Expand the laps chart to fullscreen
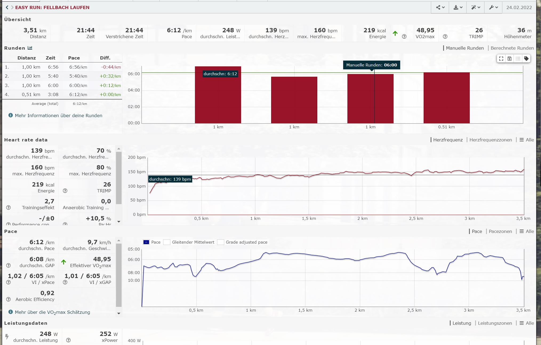This screenshot has width=541, height=345. coord(501,59)
